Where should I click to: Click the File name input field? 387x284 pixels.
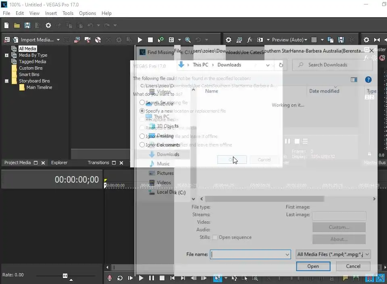pos(248,254)
